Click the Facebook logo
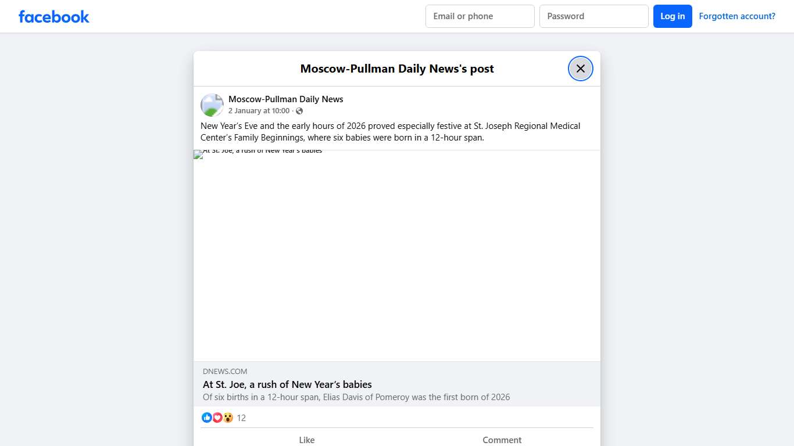794x446 pixels. [54, 17]
